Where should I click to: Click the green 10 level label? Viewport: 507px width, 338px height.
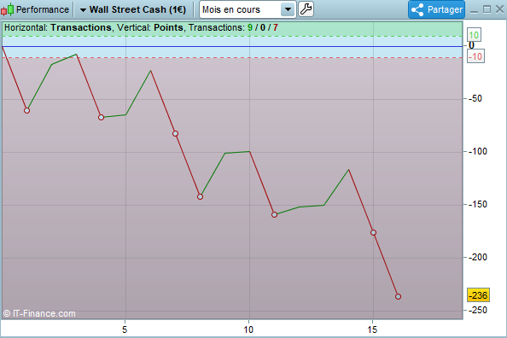(x=474, y=35)
